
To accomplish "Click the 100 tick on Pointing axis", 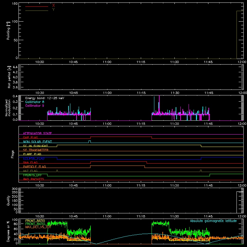I will point(15,21).
